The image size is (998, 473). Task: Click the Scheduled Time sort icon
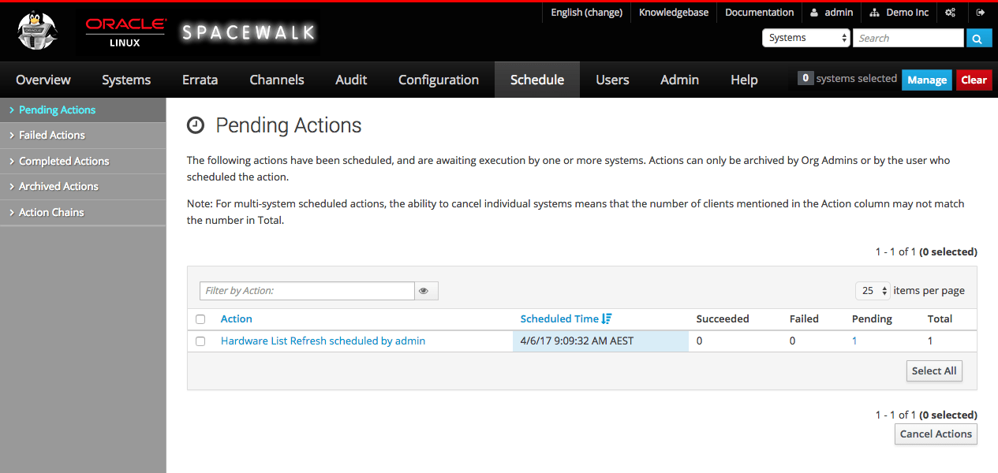pos(607,318)
